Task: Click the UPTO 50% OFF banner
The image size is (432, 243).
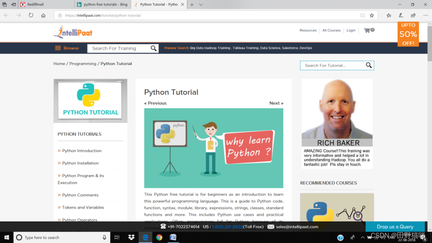Action: point(408,34)
